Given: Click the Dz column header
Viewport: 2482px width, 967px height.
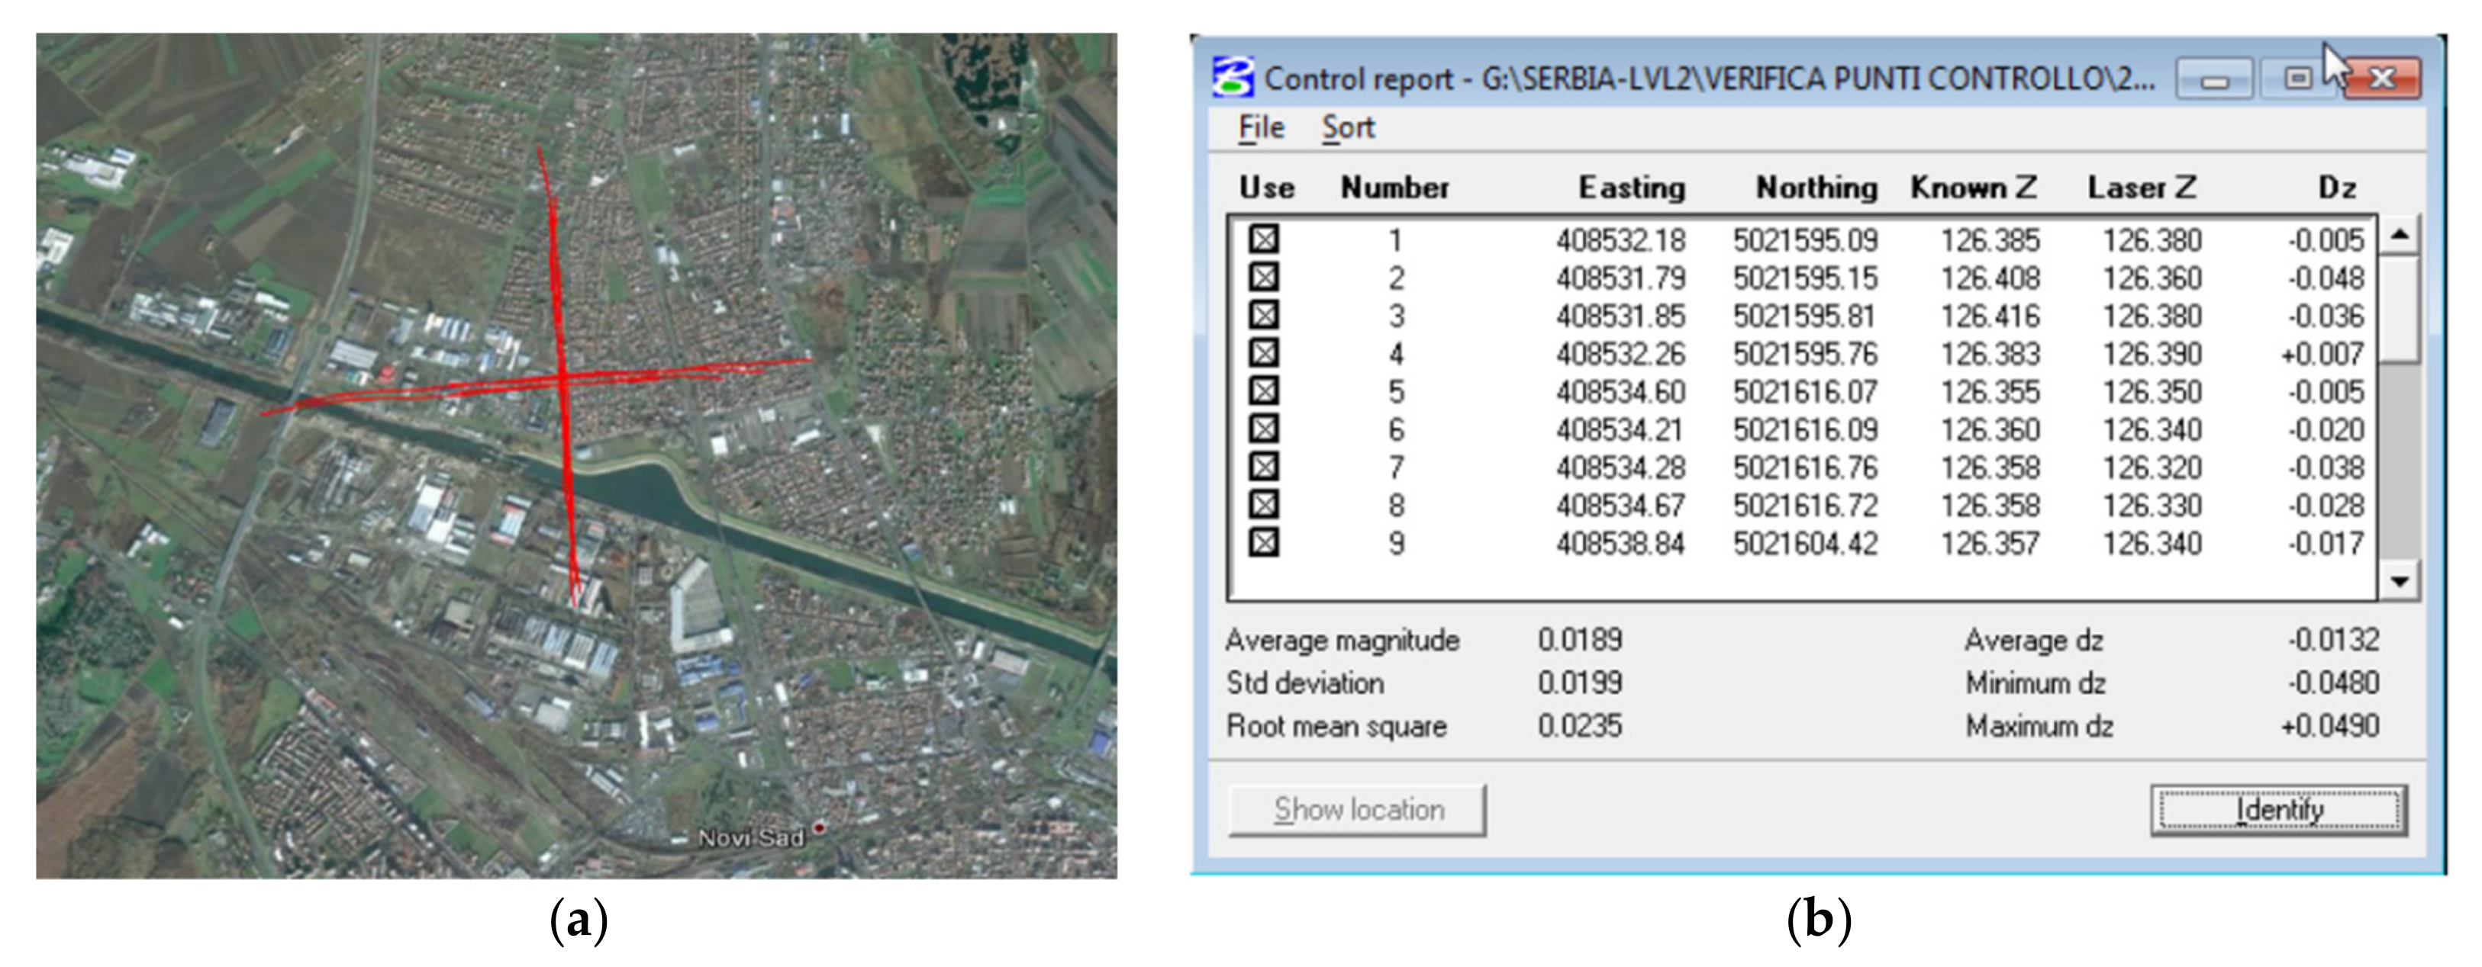Looking at the screenshot, I should (x=2338, y=188).
